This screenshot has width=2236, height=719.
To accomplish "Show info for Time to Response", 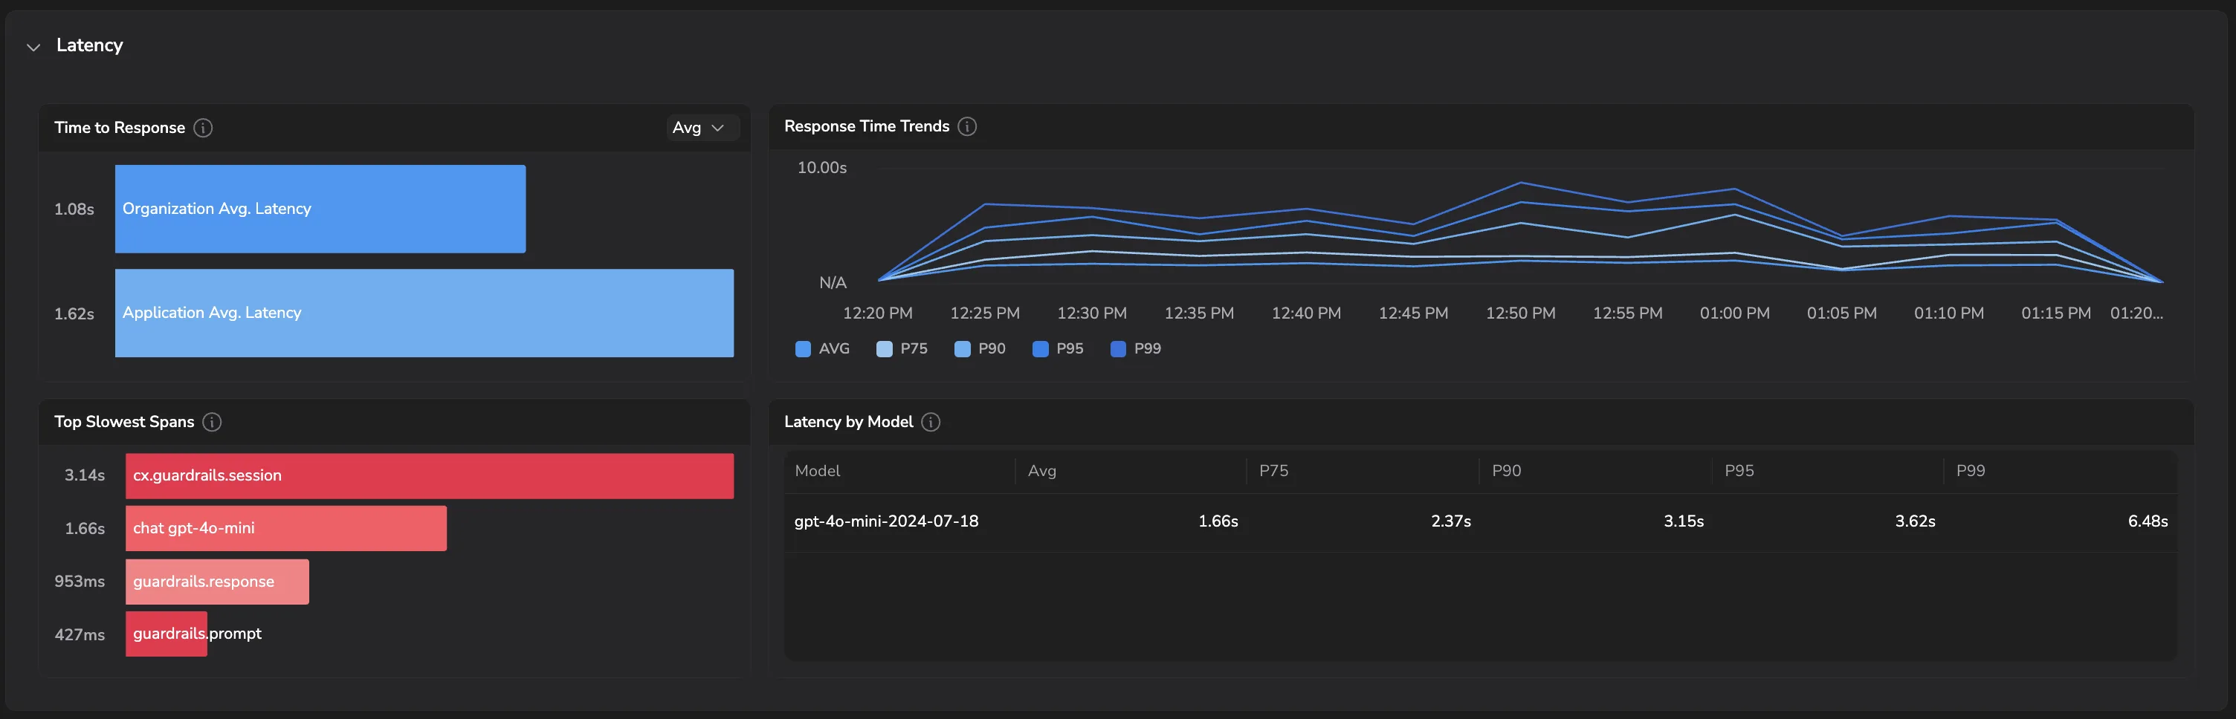I will coord(203,128).
